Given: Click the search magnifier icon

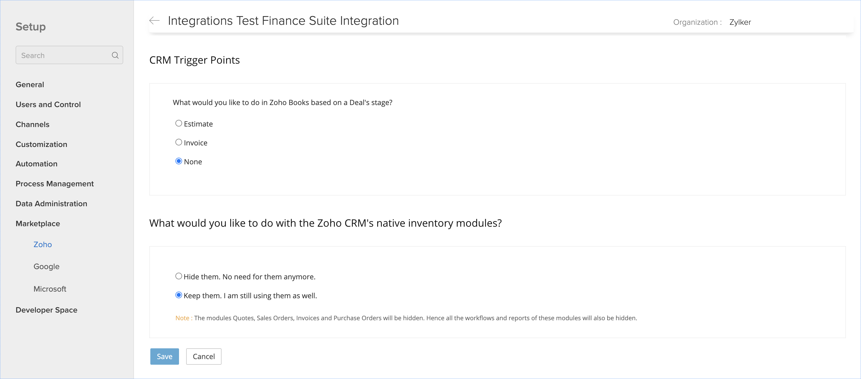Looking at the screenshot, I should coord(115,55).
